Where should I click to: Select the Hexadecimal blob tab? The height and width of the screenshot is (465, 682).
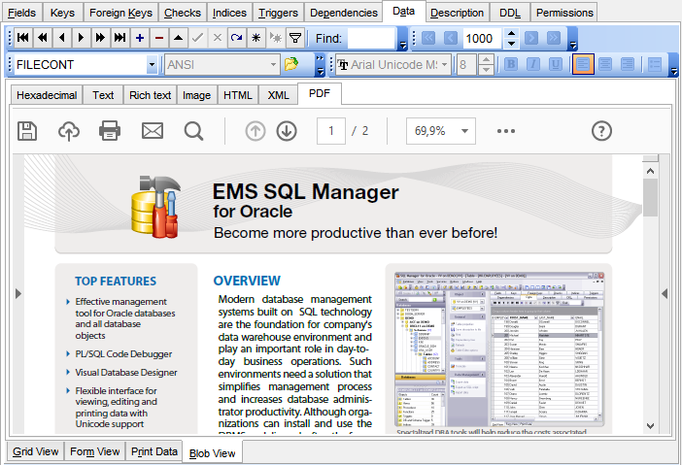(x=47, y=95)
